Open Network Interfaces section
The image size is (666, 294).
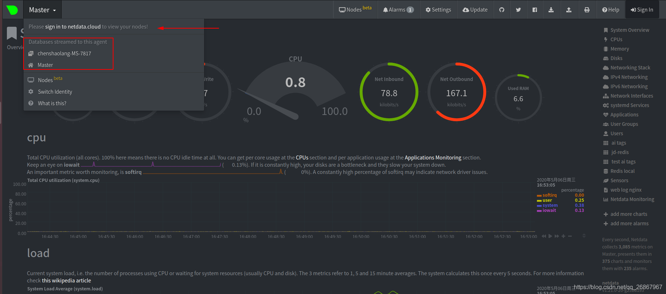pos(632,96)
